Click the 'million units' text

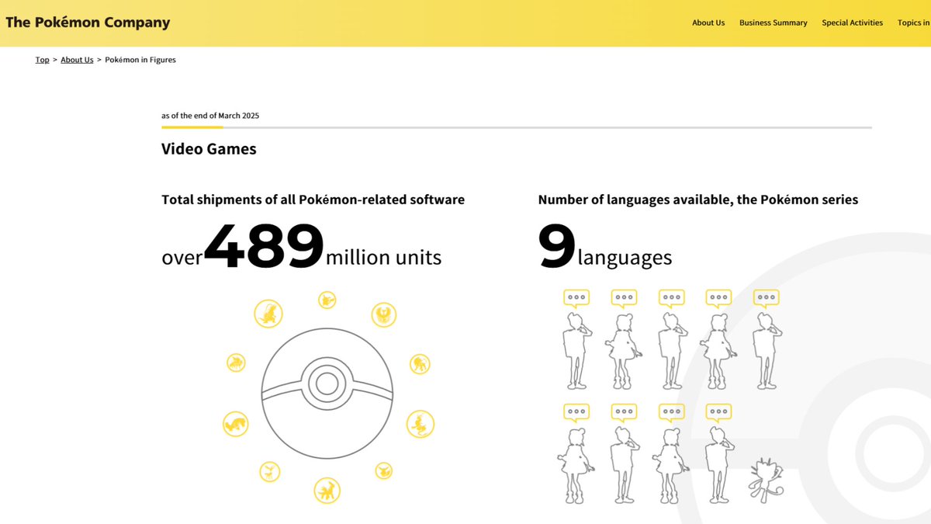coord(384,257)
